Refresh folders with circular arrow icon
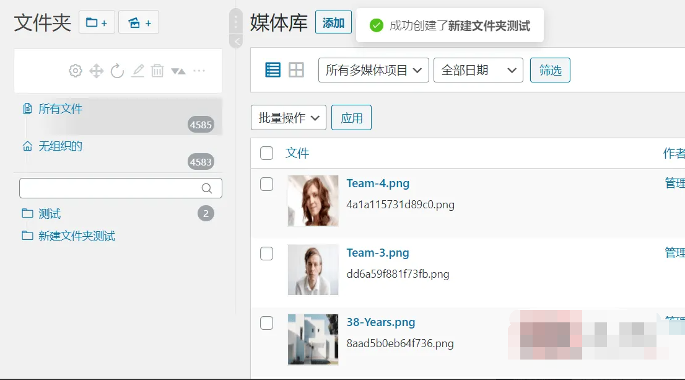 pos(117,71)
